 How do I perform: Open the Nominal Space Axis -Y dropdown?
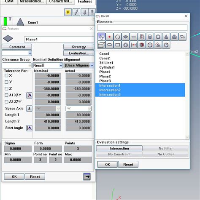[58, 109]
